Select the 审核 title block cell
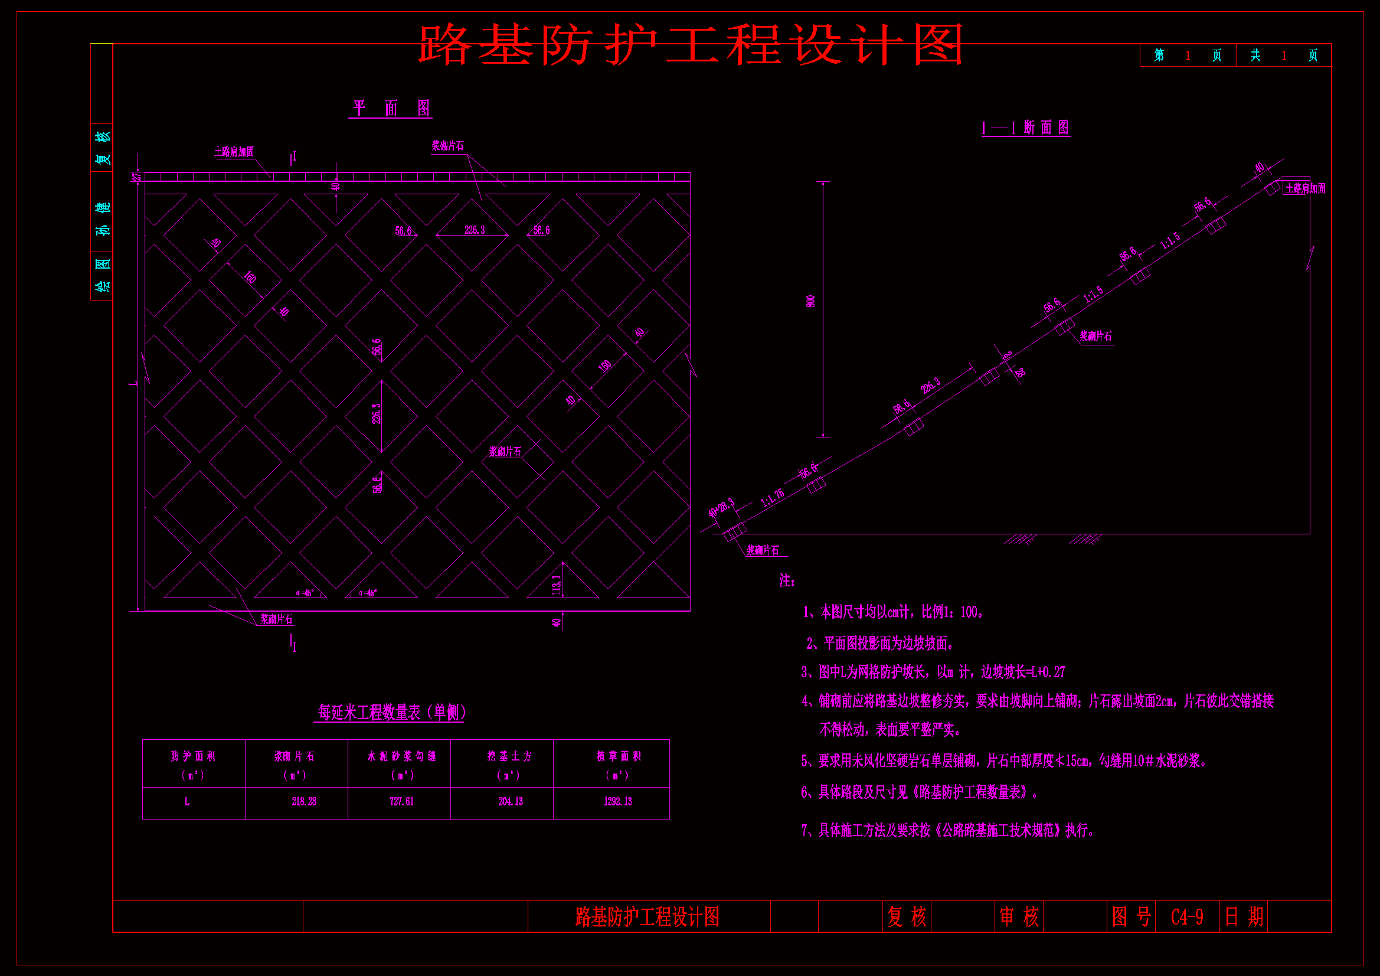This screenshot has height=976, width=1380. coord(1019,917)
